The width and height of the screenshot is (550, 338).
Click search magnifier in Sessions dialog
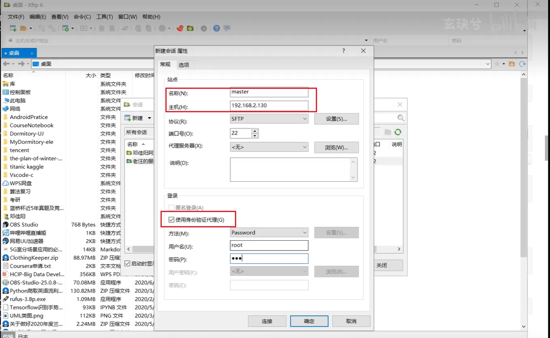[401, 118]
